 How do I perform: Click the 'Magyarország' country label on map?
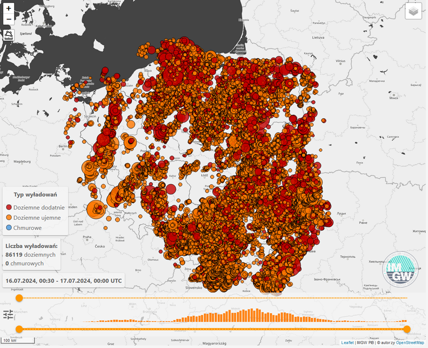click(x=214, y=344)
